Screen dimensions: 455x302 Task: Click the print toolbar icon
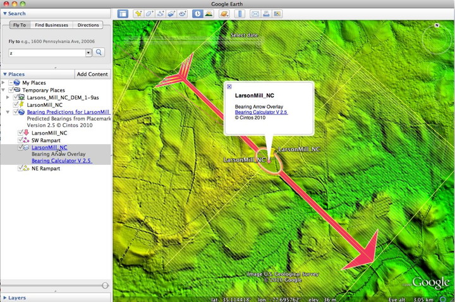pos(267,13)
